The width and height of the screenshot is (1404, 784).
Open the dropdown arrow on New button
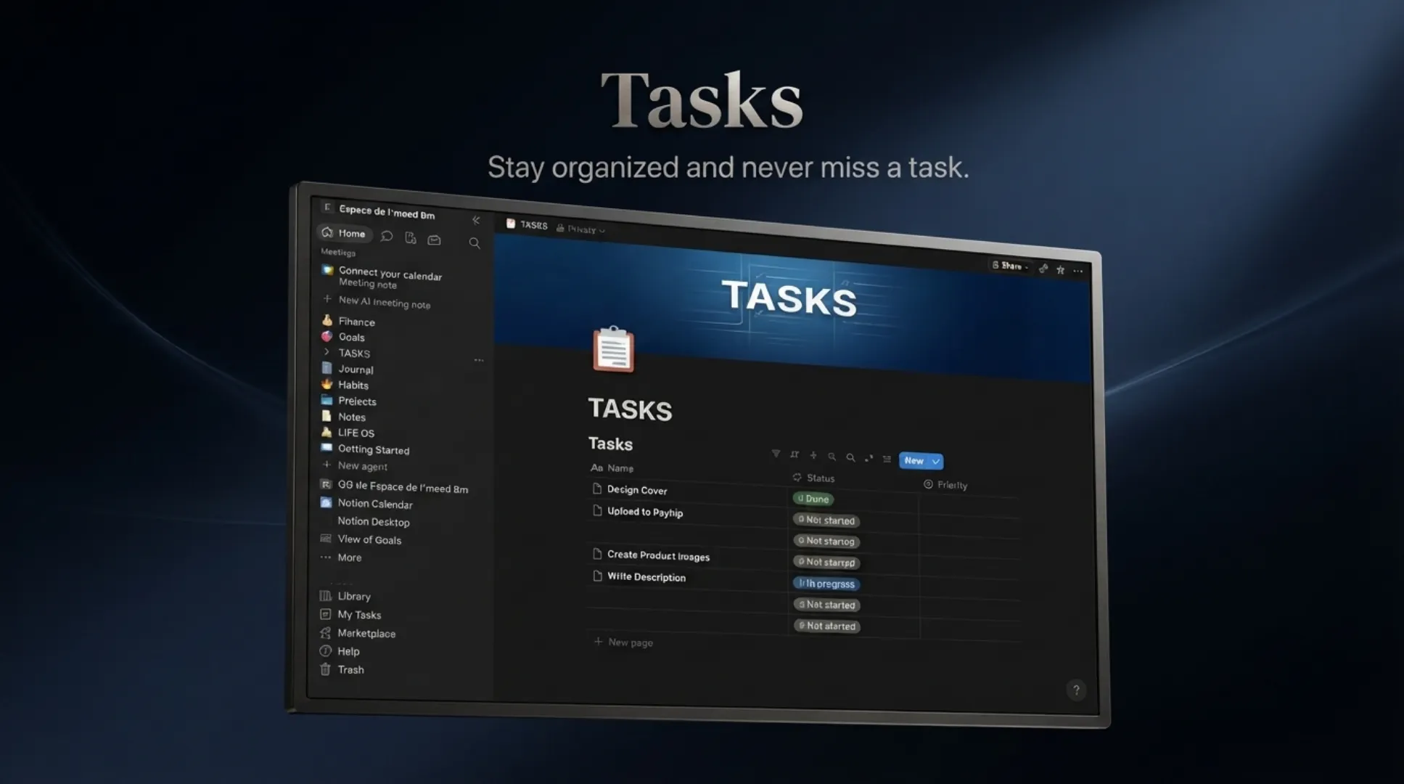(x=936, y=461)
